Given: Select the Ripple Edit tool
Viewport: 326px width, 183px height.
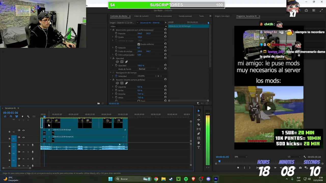Looking at the screenshot, I should (x=199, y=120).
